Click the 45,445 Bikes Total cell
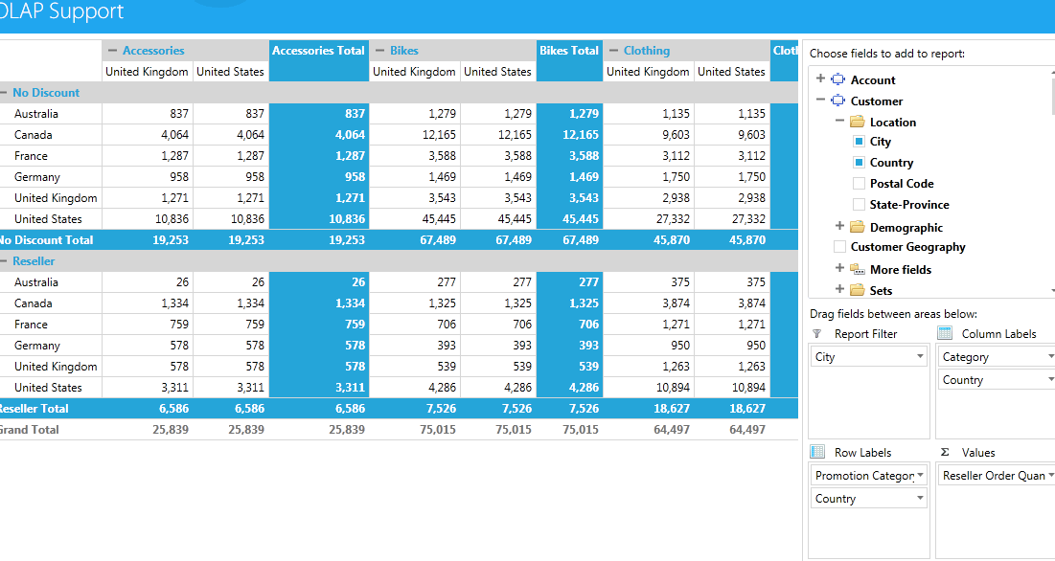Image resolution: width=1055 pixels, height=561 pixels. click(x=569, y=219)
